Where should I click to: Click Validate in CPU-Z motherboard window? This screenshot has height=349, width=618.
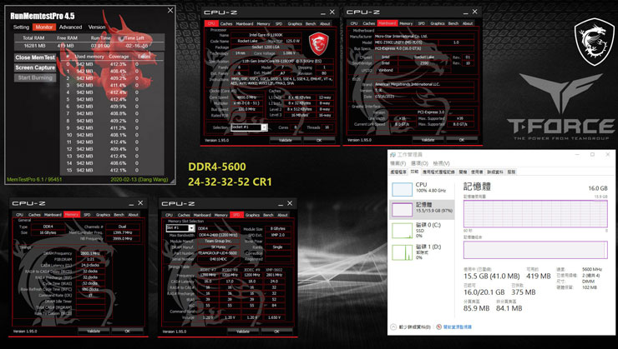pos(428,140)
